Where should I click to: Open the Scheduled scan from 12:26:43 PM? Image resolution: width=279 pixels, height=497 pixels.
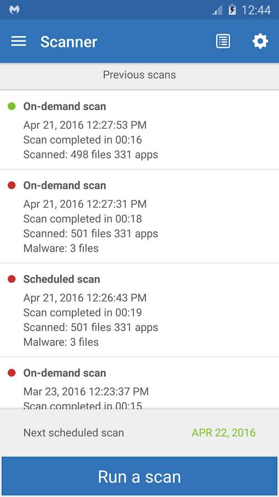[x=139, y=310]
